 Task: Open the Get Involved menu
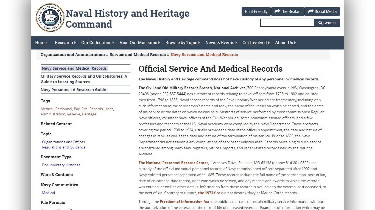254,43
